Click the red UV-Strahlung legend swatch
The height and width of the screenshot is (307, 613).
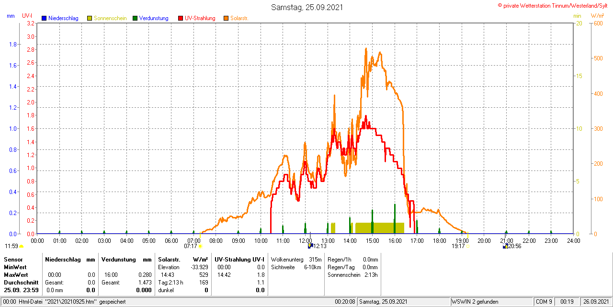[181, 18]
